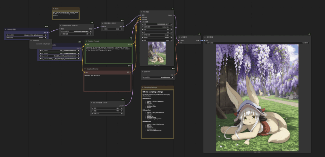Click the UNet加载器 模型 output socket

(48, 33)
